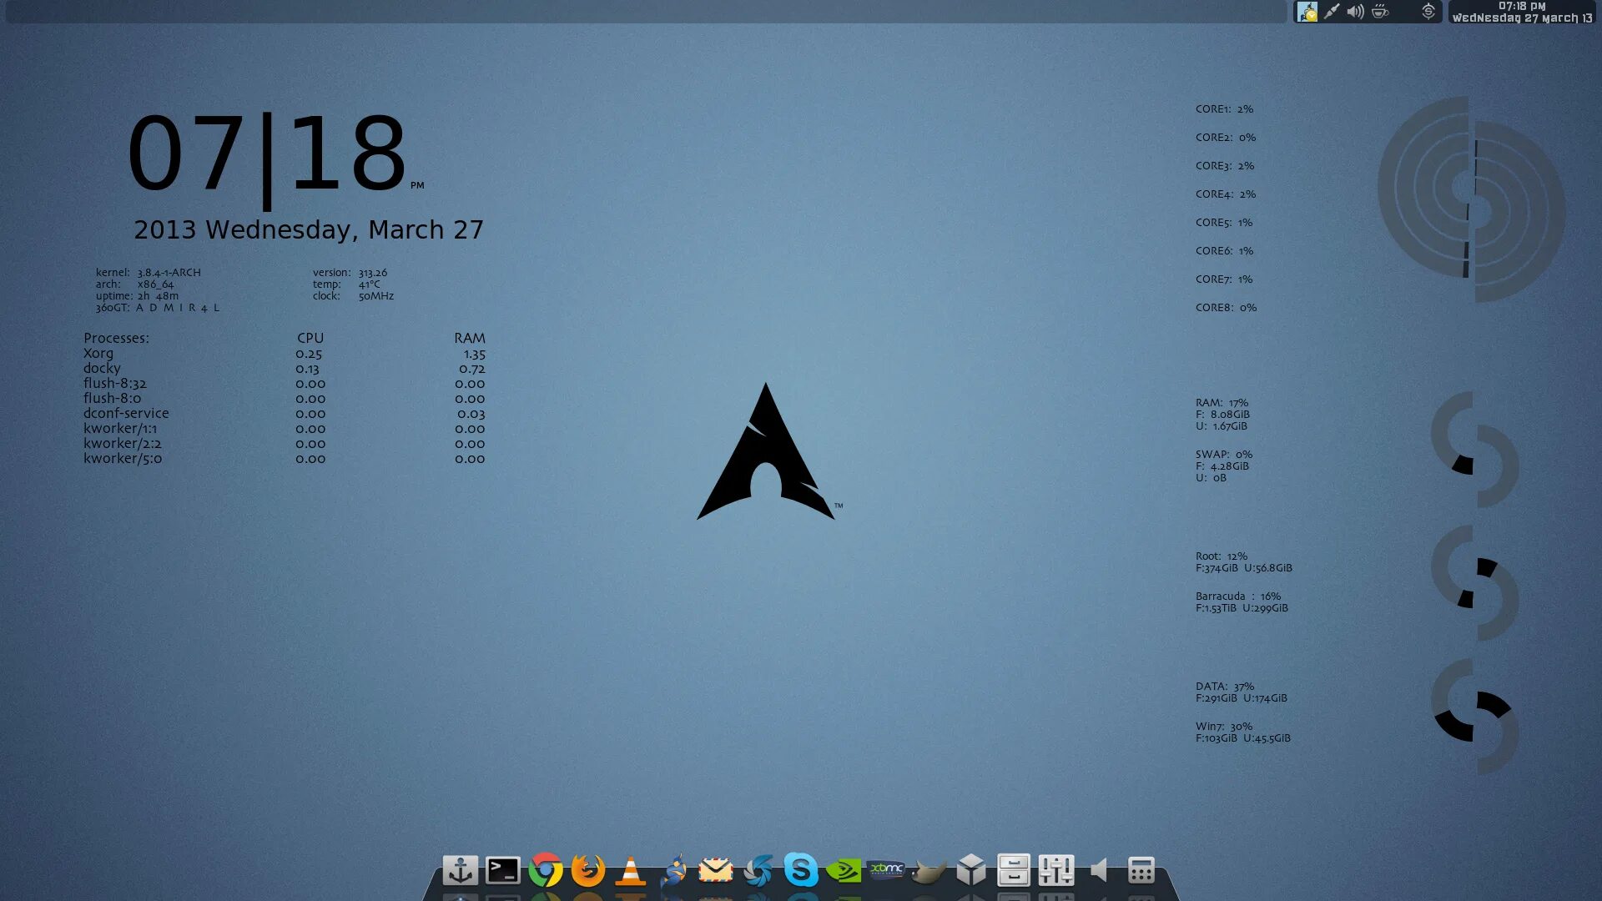Image resolution: width=1602 pixels, height=901 pixels.
Task: Open NVIDIA settings from the dock
Action: pyautogui.click(x=844, y=870)
